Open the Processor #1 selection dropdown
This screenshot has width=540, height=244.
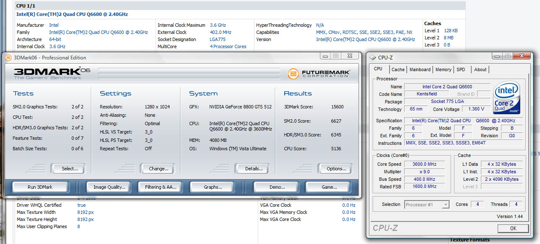pos(427,205)
